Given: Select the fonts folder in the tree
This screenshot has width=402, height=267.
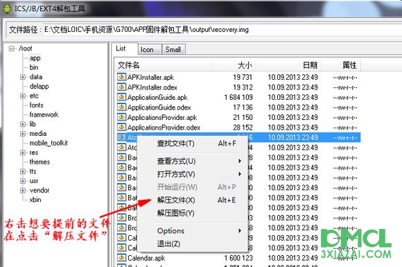Looking at the screenshot, I should (37, 105).
